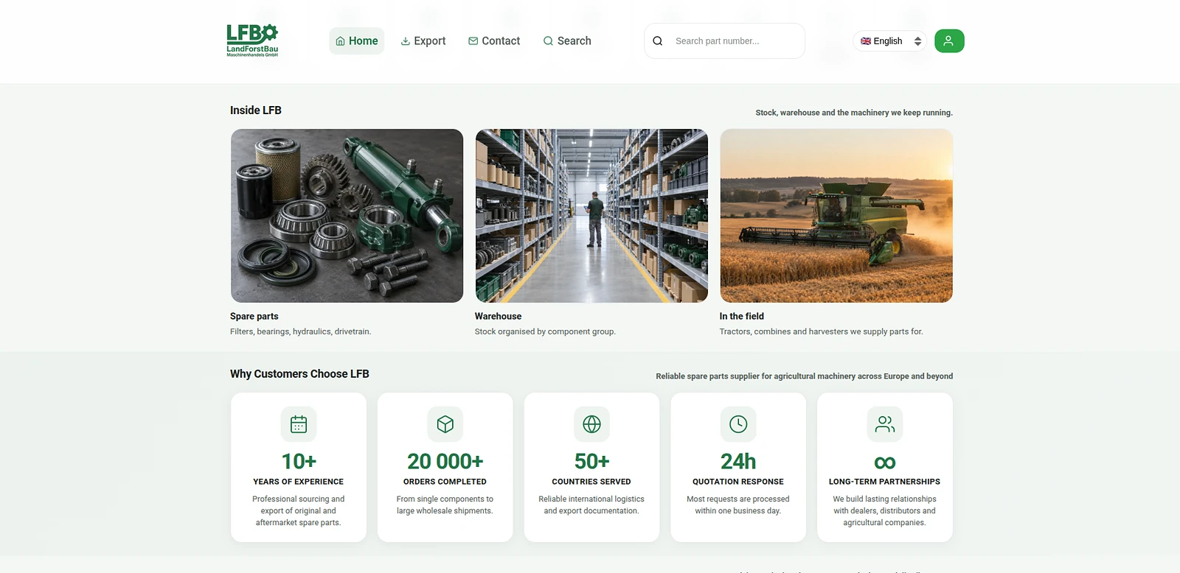Click the Warehouse caption title
Image resolution: width=1180 pixels, height=573 pixels.
pyautogui.click(x=498, y=317)
